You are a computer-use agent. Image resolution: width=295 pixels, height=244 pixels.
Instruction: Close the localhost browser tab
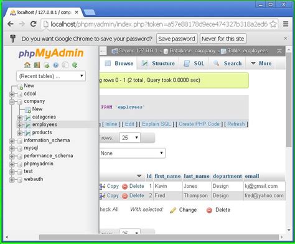coord(77,12)
